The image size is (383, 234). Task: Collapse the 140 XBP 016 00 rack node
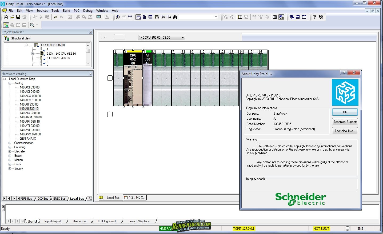click(26, 45)
